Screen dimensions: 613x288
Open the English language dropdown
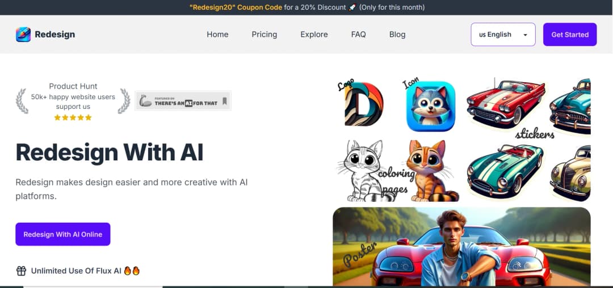tap(496, 35)
